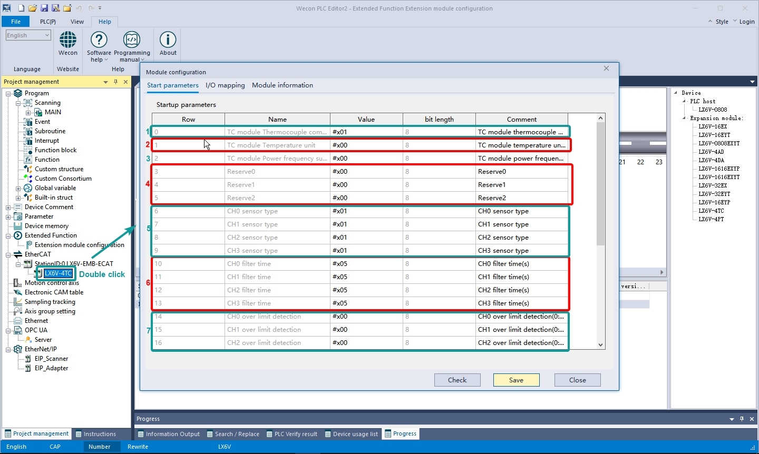The image size is (759, 454).
Task: Open the Module information tab
Action: point(283,85)
